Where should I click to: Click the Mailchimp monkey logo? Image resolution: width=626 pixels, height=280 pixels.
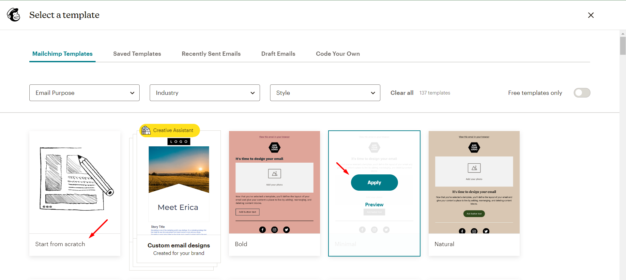(14, 15)
